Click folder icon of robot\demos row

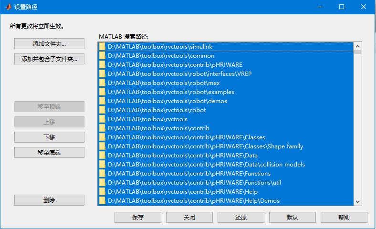[x=103, y=101]
